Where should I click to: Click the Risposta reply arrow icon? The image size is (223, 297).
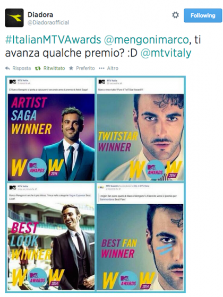click(x=7, y=68)
